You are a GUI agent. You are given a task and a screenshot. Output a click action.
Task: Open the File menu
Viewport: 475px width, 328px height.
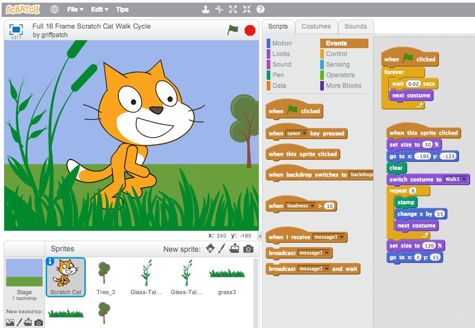(x=75, y=10)
